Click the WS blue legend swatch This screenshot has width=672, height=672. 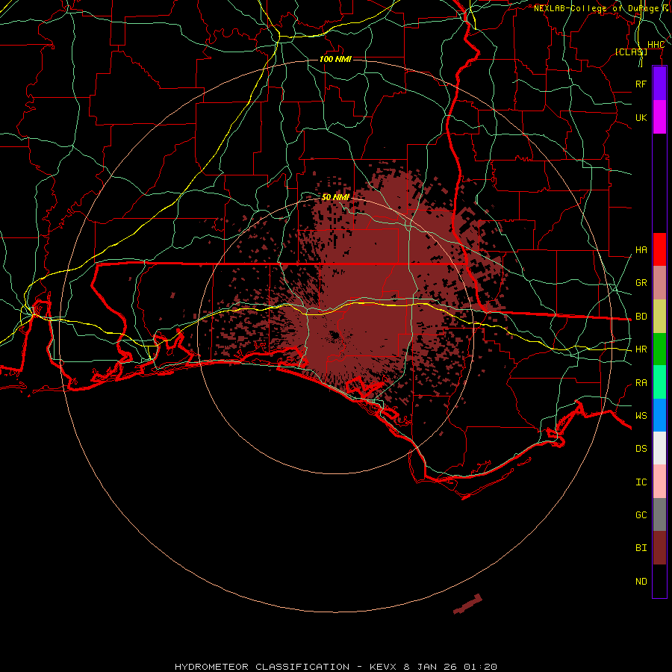coord(659,415)
